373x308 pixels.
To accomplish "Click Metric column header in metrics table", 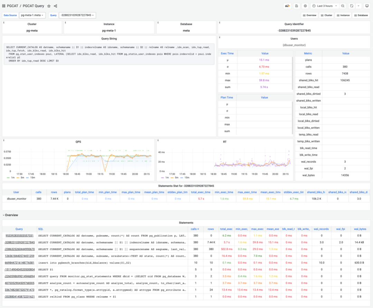I will point(308,54).
